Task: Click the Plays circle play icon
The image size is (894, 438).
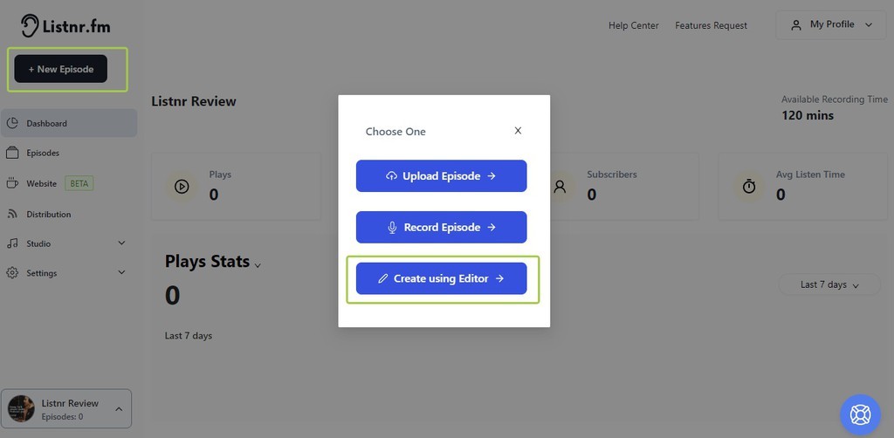Action: pos(182,186)
